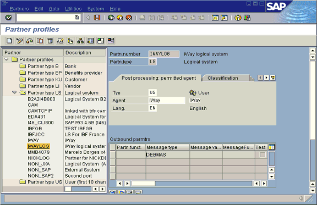This screenshot has width=317, height=205.
Task: Open the command field history dropdown
Action: click(77, 18)
